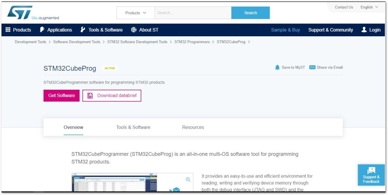
Task: Click the Get Software button
Action: [61, 96]
